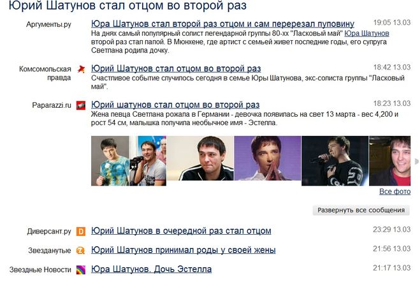Screen dimensions: 420x282
Task: Click the rainbow Звездные Новости icon
Action: click(x=81, y=270)
